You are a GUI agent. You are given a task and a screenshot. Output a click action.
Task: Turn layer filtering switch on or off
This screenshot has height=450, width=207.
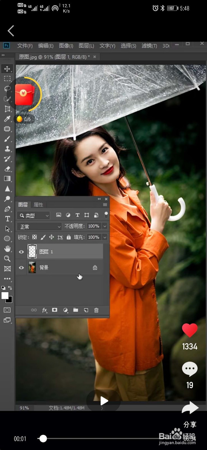tap(106, 215)
